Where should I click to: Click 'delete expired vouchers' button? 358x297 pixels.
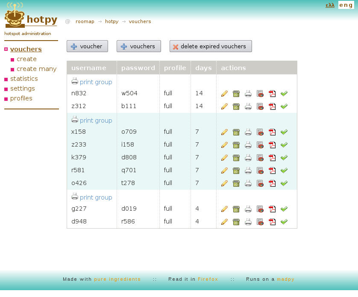[x=211, y=46]
